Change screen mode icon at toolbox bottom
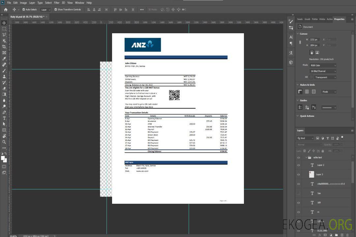 point(4,172)
